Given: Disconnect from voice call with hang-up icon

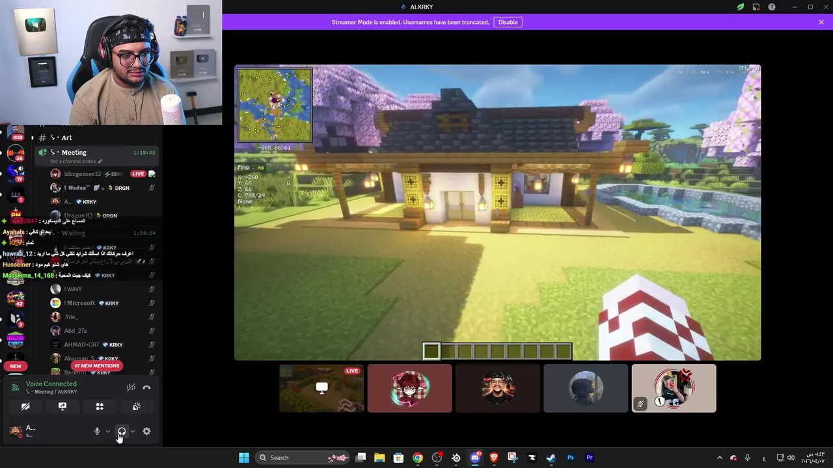Looking at the screenshot, I should (x=146, y=387).
